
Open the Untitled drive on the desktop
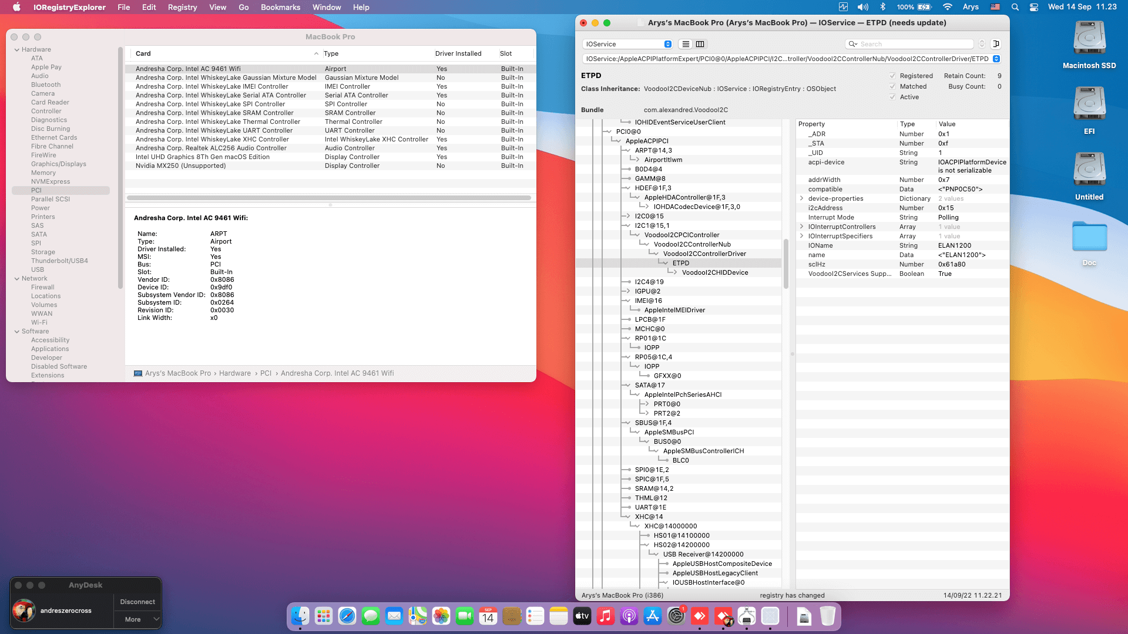[1089, 176]
